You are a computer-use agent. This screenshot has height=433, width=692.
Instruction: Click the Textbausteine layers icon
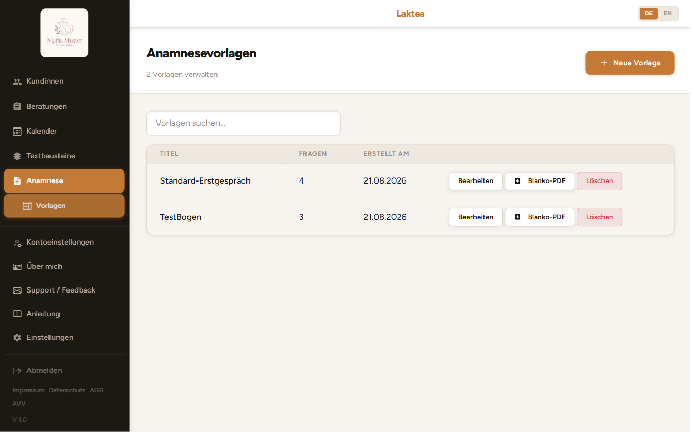[17, 156]
